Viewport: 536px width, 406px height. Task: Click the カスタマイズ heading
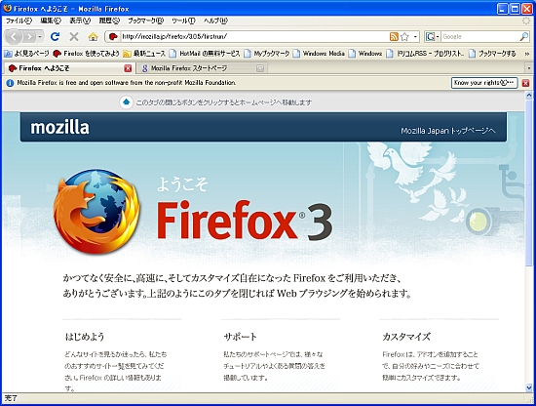(x=406, y=337)
